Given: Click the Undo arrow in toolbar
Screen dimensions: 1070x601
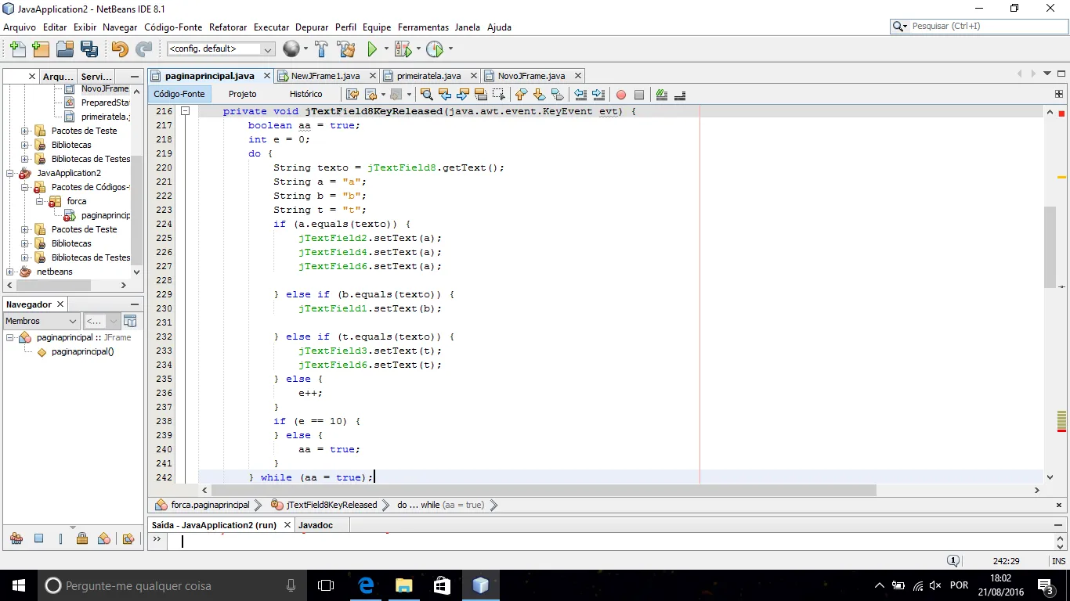Looking at the screenshot, I should pos(119,49).
